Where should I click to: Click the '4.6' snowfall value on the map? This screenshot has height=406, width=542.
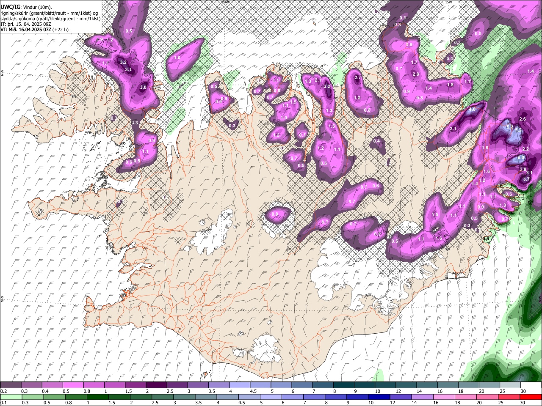[x=473, y=110]
